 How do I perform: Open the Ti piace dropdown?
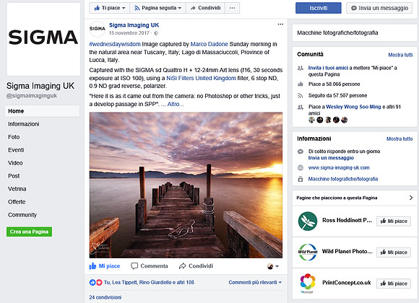point(110,8)
